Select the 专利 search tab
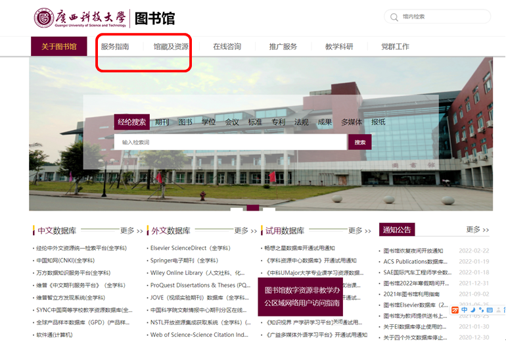The image size is (506, 348). [x=278, y=122]
